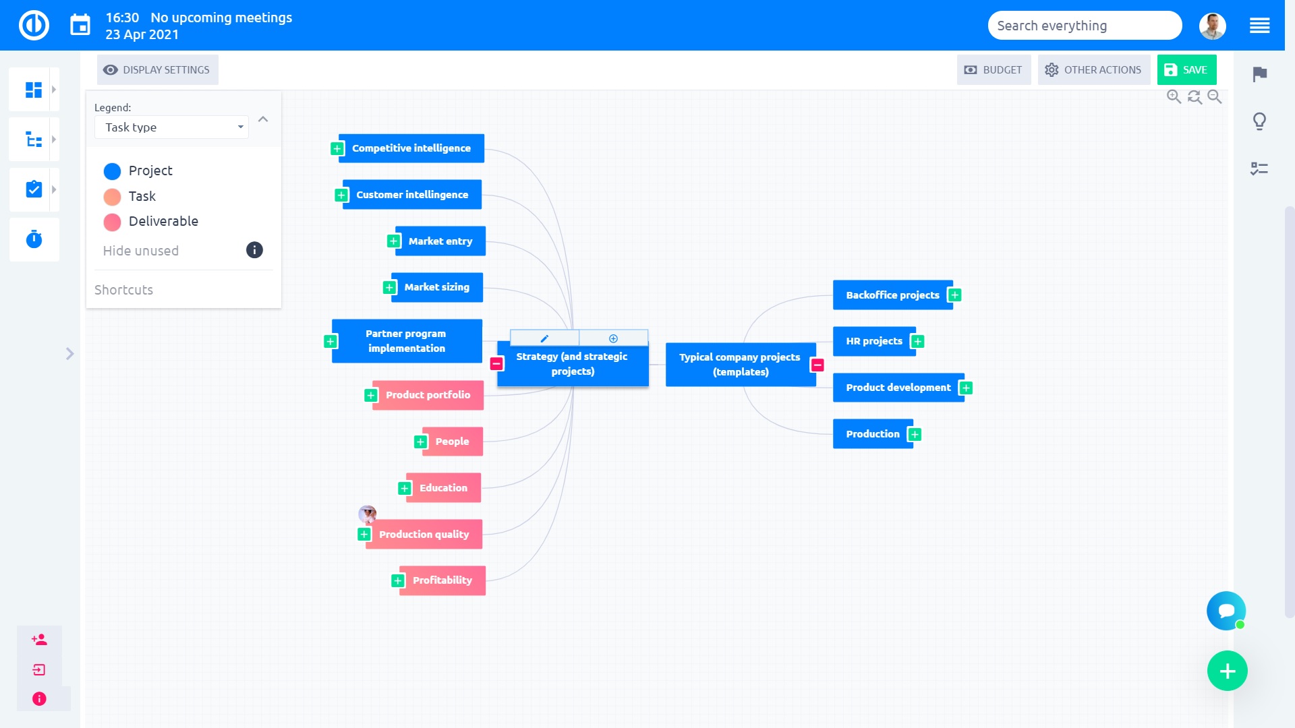Open the time tracking stopwatch icon
The width and height of the screenshot is (1295, 728).
34,239
